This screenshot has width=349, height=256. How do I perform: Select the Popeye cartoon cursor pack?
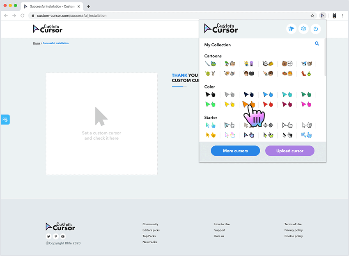tap(230, 64)
